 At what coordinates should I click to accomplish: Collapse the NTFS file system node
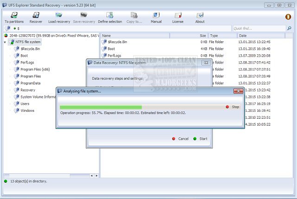[5, 42]
